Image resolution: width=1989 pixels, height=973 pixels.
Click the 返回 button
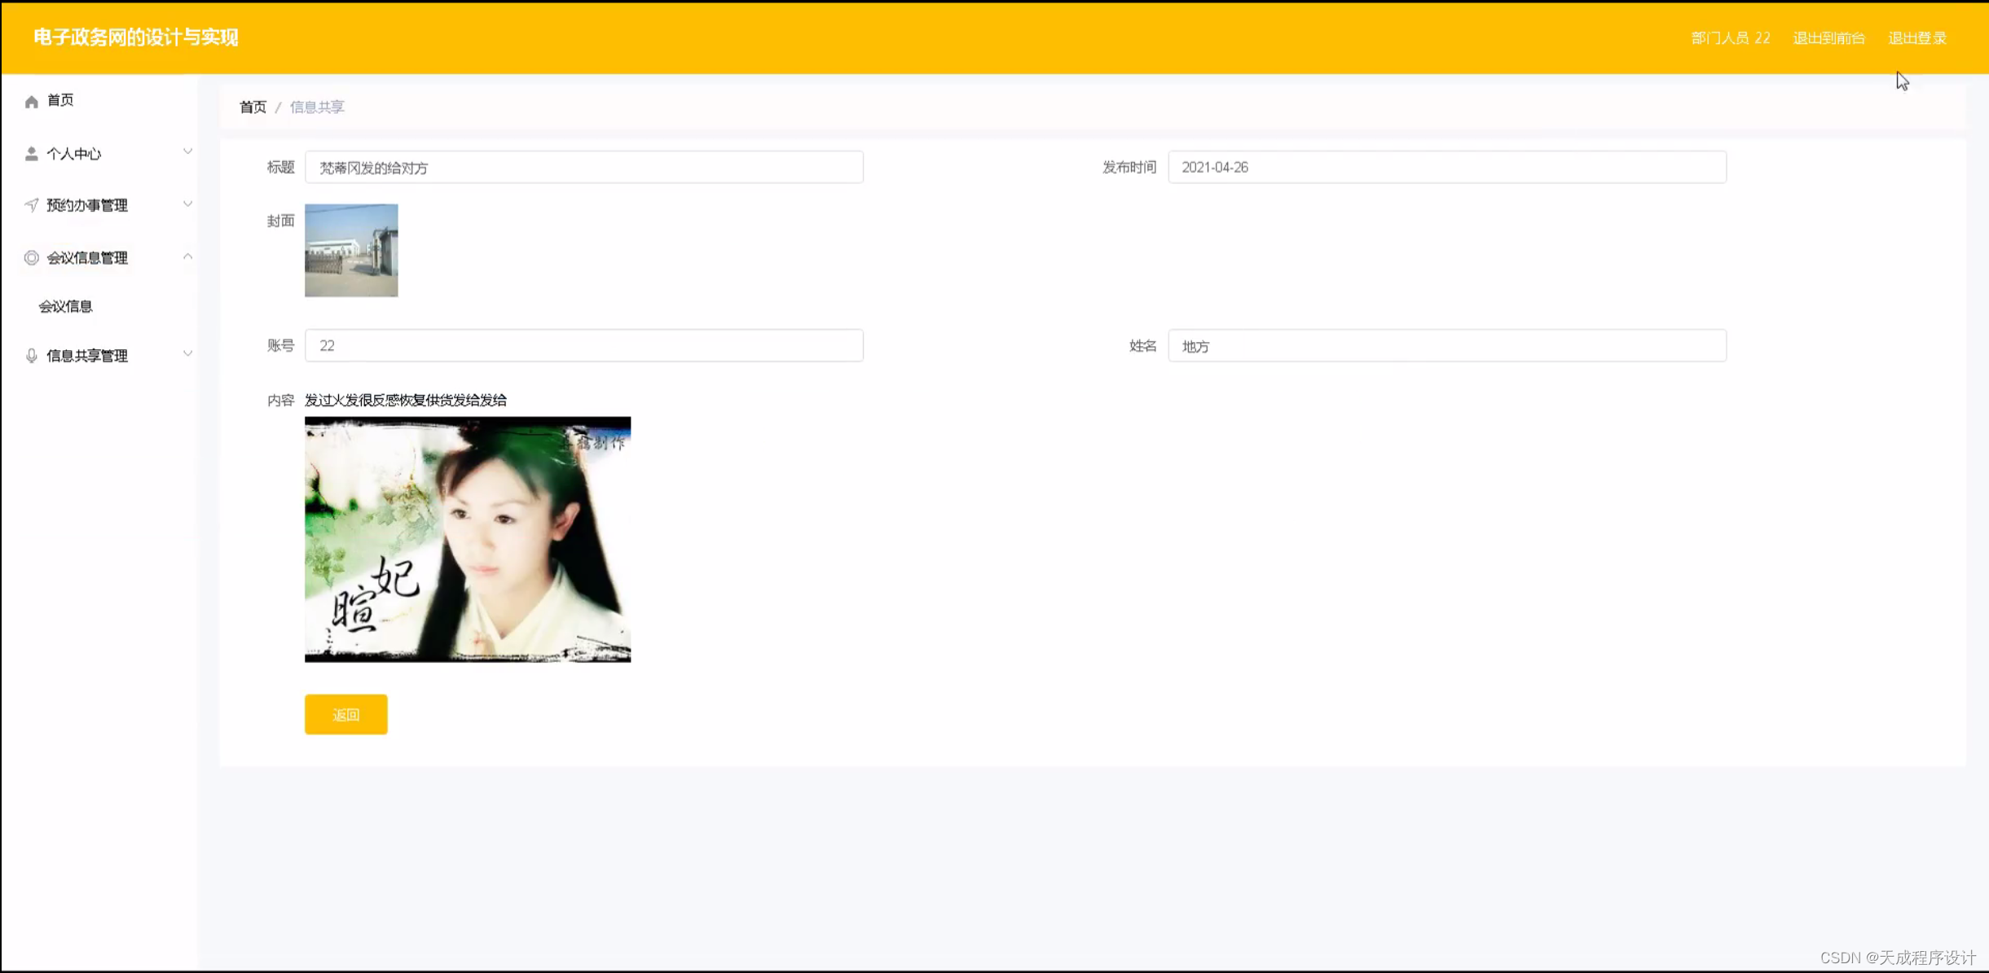346,715
